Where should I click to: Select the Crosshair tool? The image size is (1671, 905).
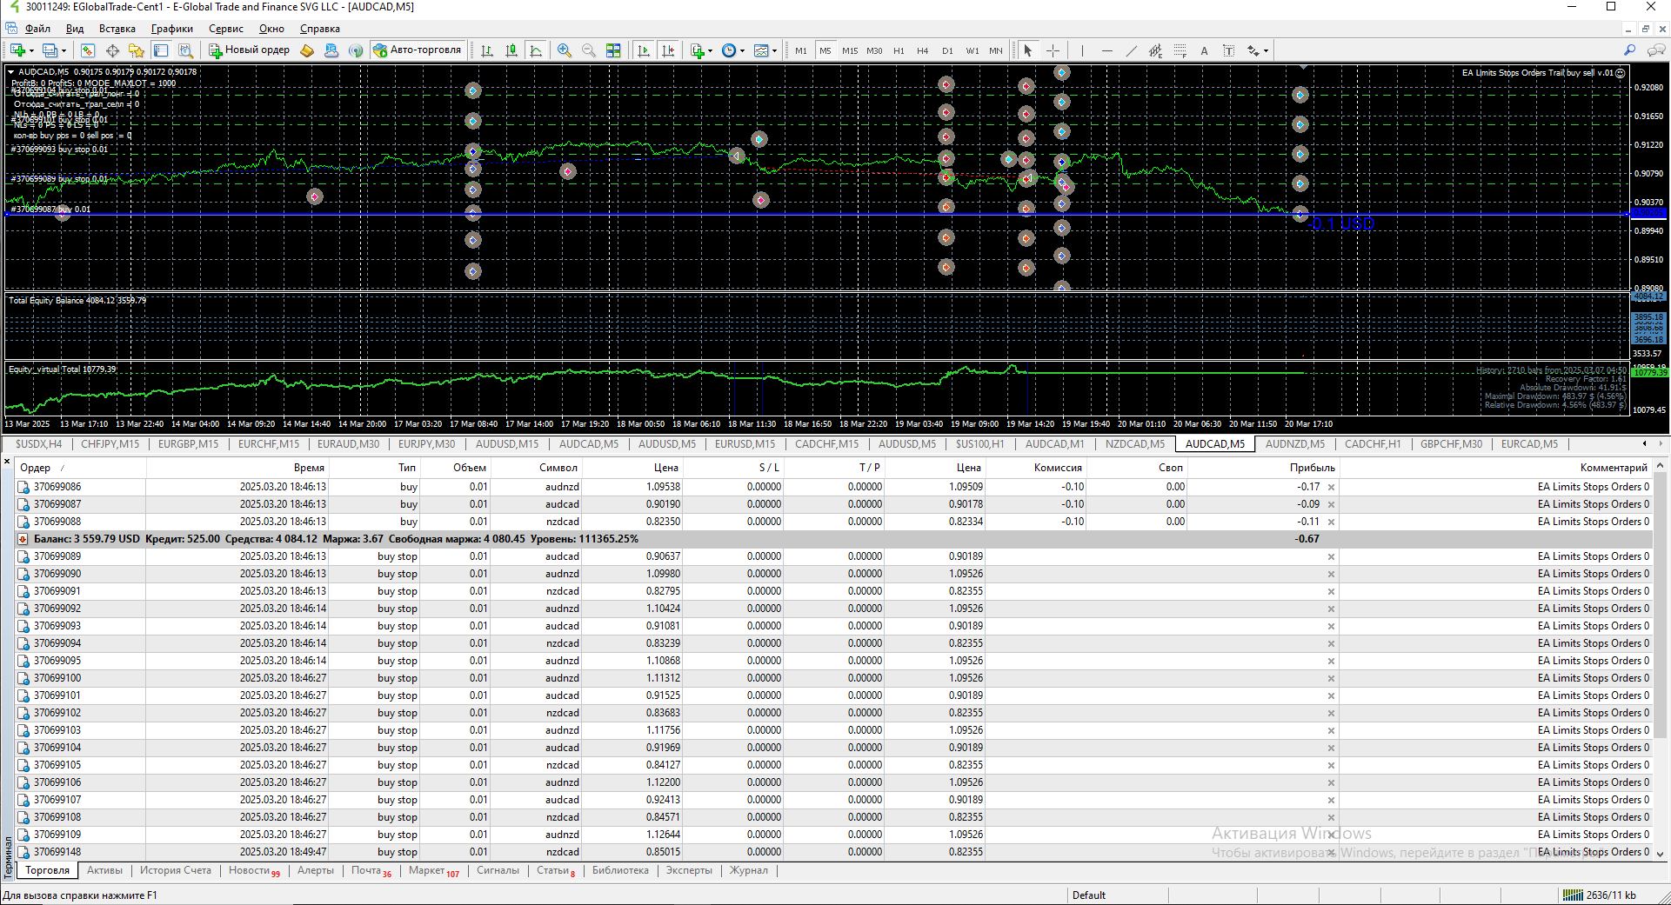coord(1053,50)
